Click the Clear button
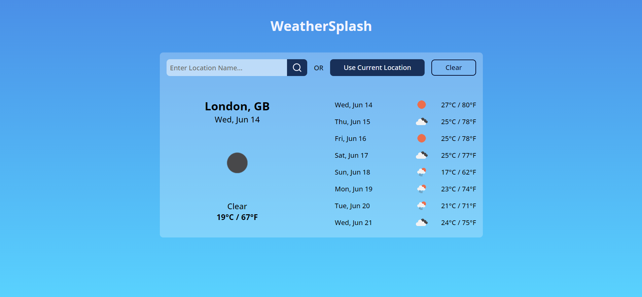Viewport: 642px width, 297px height. click(x=453, y=68)
